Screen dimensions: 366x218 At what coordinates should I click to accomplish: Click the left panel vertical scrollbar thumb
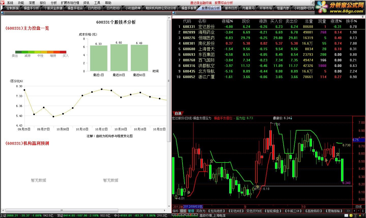(169, 81)
